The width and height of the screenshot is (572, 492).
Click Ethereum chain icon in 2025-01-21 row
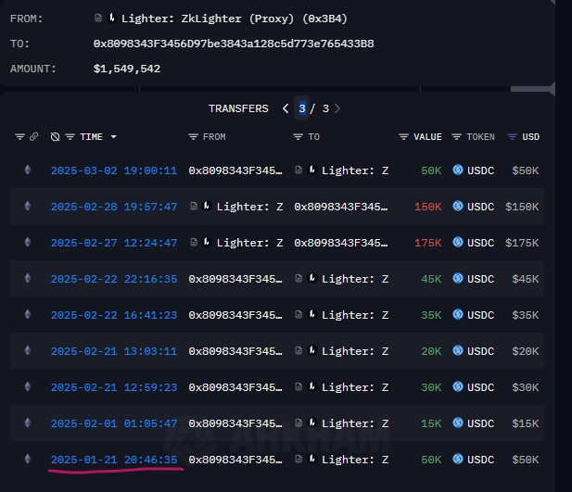(x=28, y=459)
